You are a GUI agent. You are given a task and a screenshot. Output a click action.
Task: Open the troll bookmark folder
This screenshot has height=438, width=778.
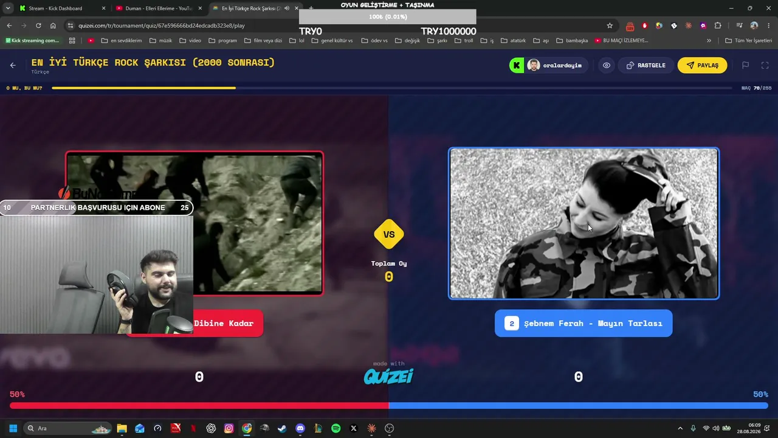point(463,41)
